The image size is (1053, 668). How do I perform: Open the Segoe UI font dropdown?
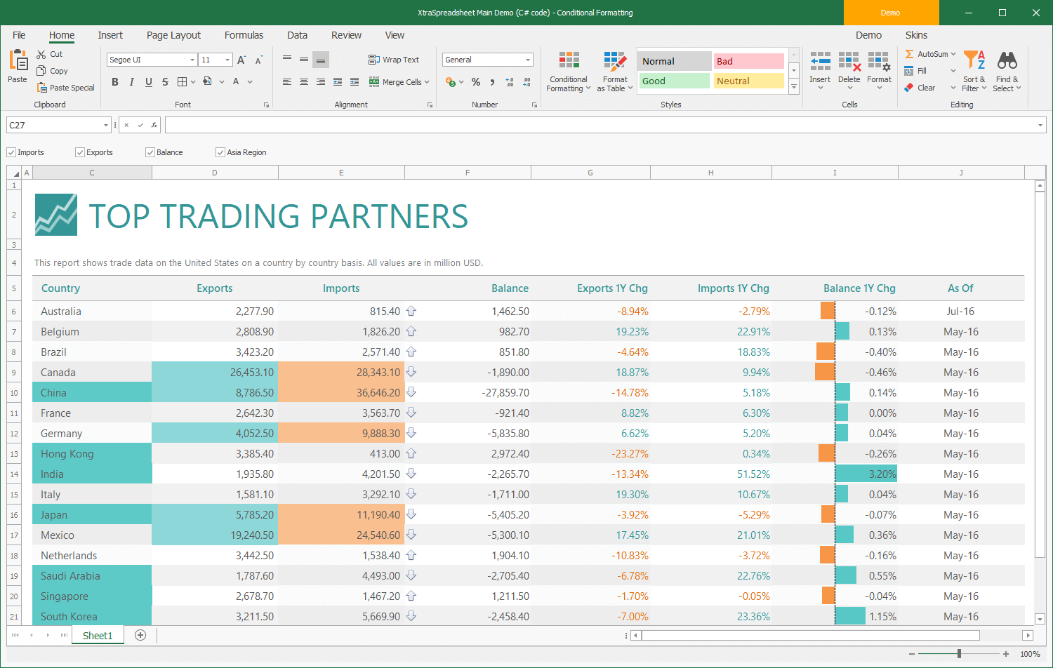click(x=192, y=60)
